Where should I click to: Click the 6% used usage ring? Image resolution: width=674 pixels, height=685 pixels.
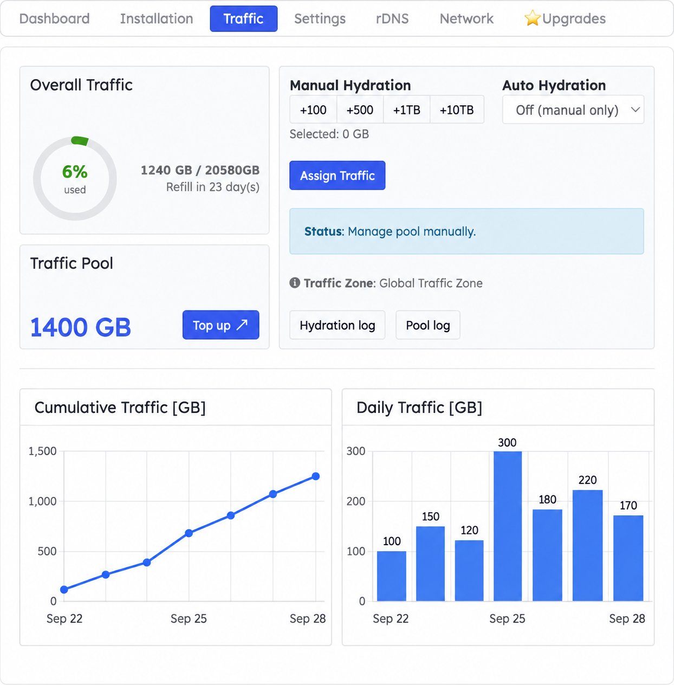tap(75, 178)
